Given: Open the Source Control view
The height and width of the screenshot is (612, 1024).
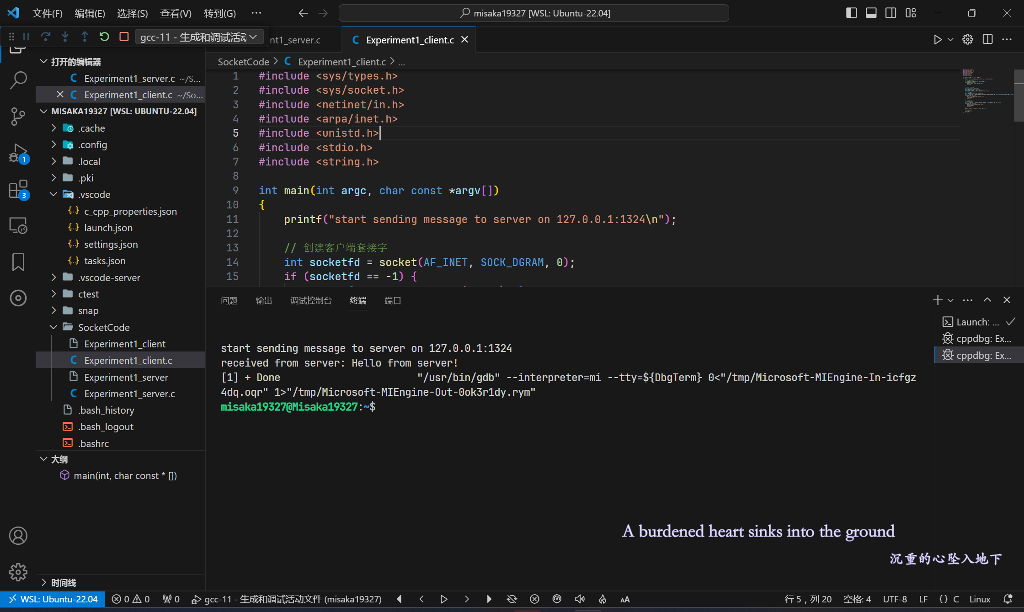Looking at the screenshot, I should pos(18,116).
